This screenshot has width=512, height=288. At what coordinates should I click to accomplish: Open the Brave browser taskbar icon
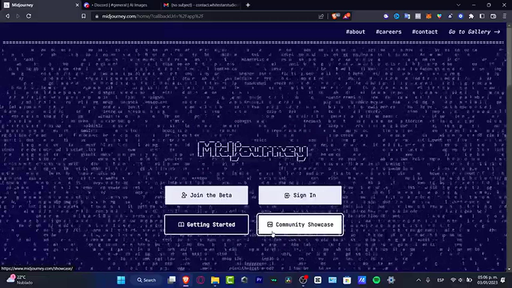pyautogui.click(x=186, y=280)
